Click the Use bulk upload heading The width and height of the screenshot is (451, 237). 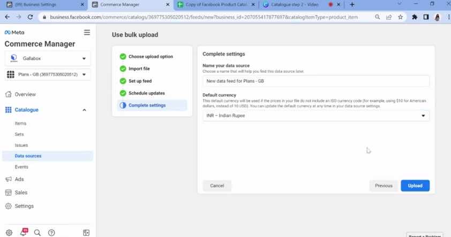coord(135,35)
